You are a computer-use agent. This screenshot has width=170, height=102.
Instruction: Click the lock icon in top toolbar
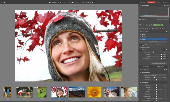click(92, 2)
